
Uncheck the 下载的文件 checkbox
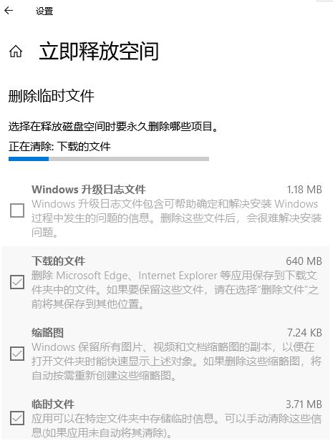coord(17,282)
